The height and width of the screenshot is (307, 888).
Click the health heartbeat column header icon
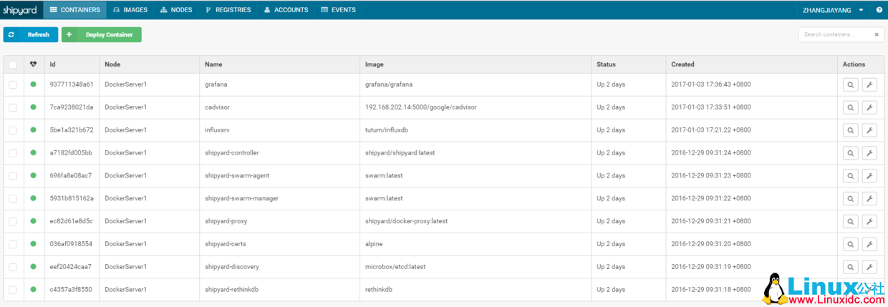(x=33, y=64)
